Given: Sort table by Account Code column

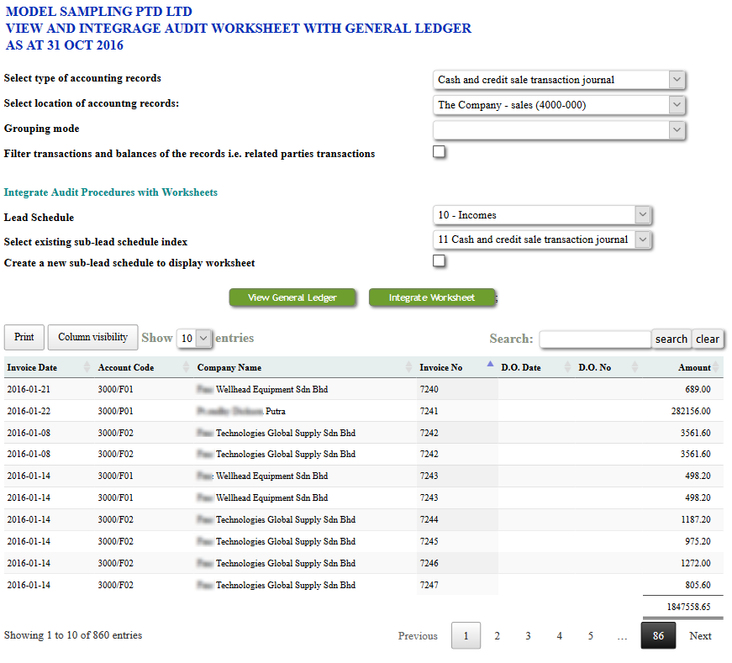Looking at the screenshot, I should click(x=125, y=367).
